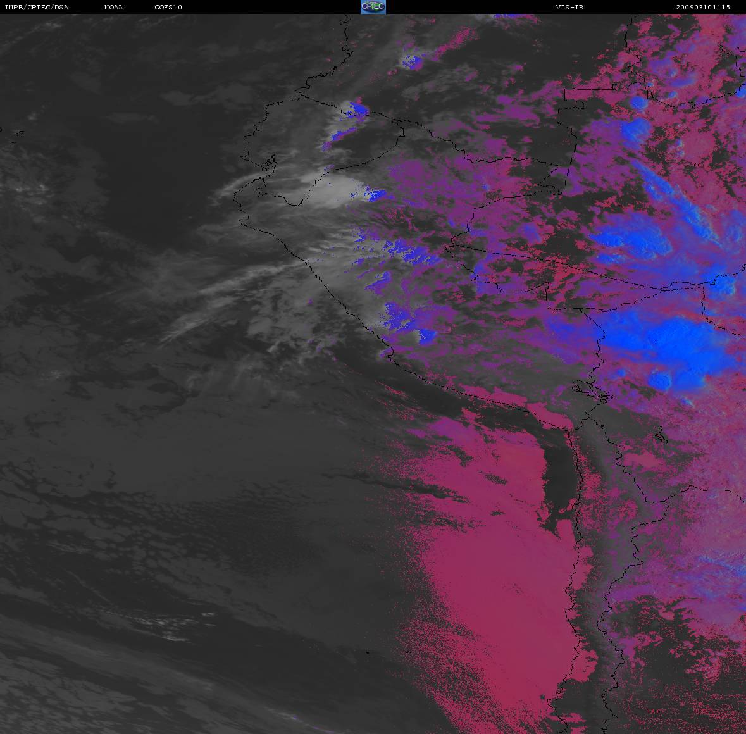Click the small blue cloud patch near the top center

click(411, 61)
